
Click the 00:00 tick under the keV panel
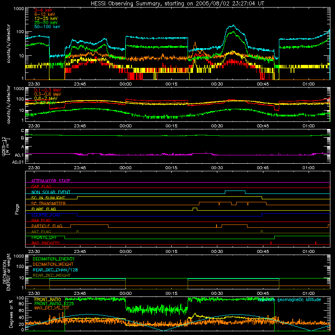coord(126,84)
